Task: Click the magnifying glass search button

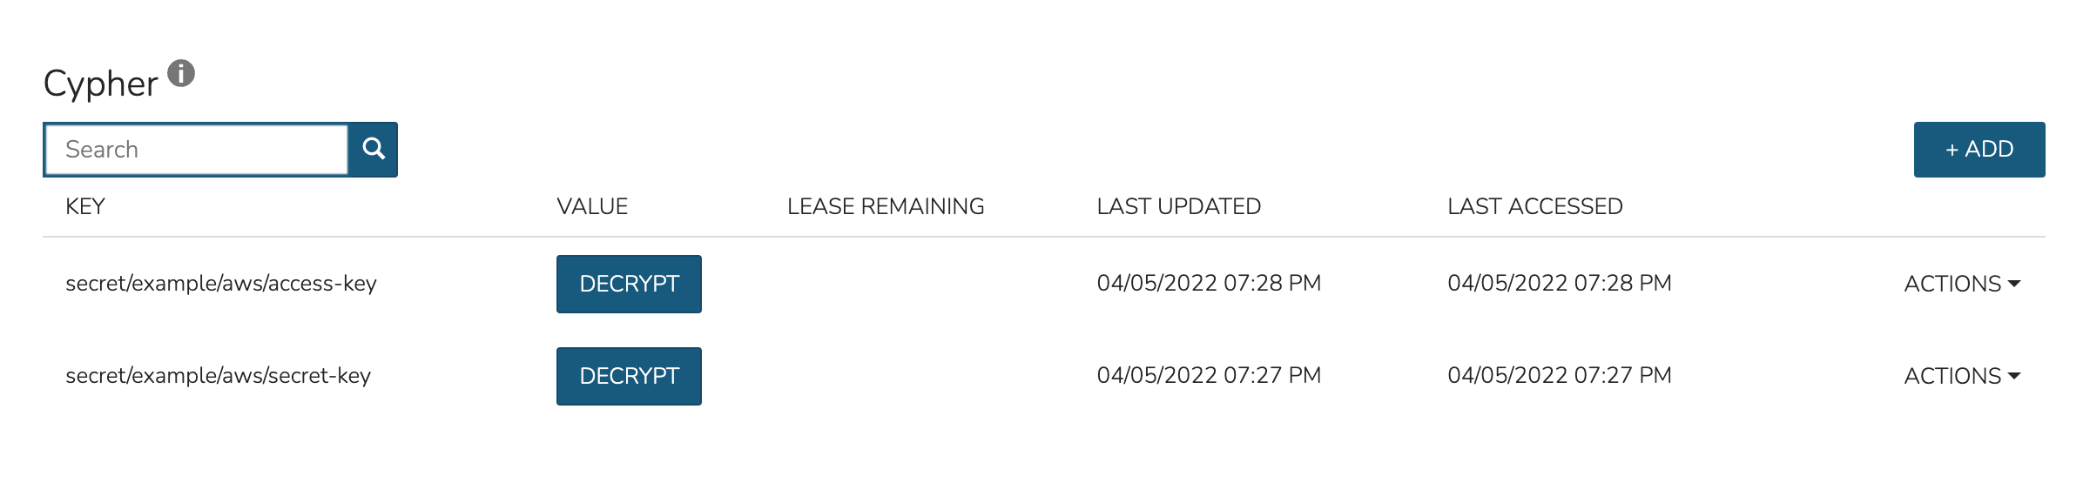Action: point(374,149)
